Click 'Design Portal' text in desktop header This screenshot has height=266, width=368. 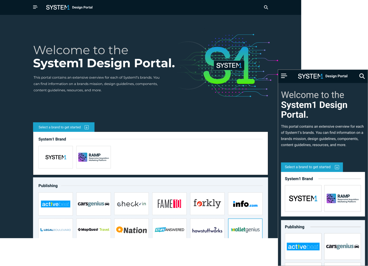82,7
